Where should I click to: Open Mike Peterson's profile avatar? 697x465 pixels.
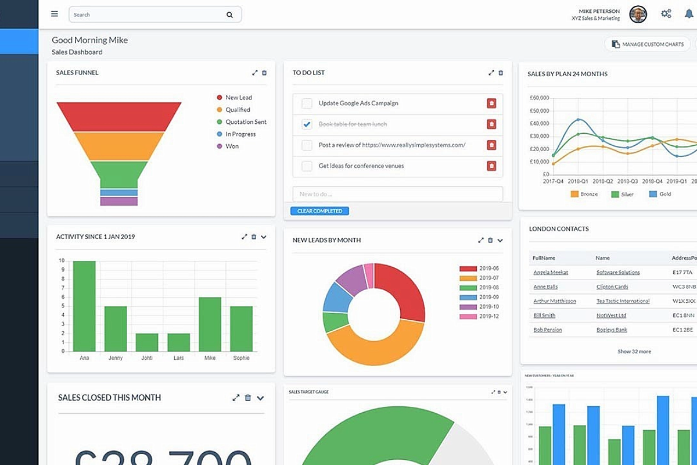pyautogui.click(x=638, y=15)
